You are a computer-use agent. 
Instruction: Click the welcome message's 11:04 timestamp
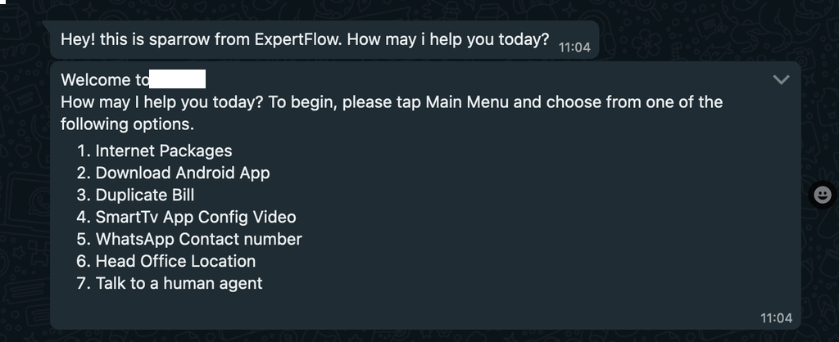(776, 317)
